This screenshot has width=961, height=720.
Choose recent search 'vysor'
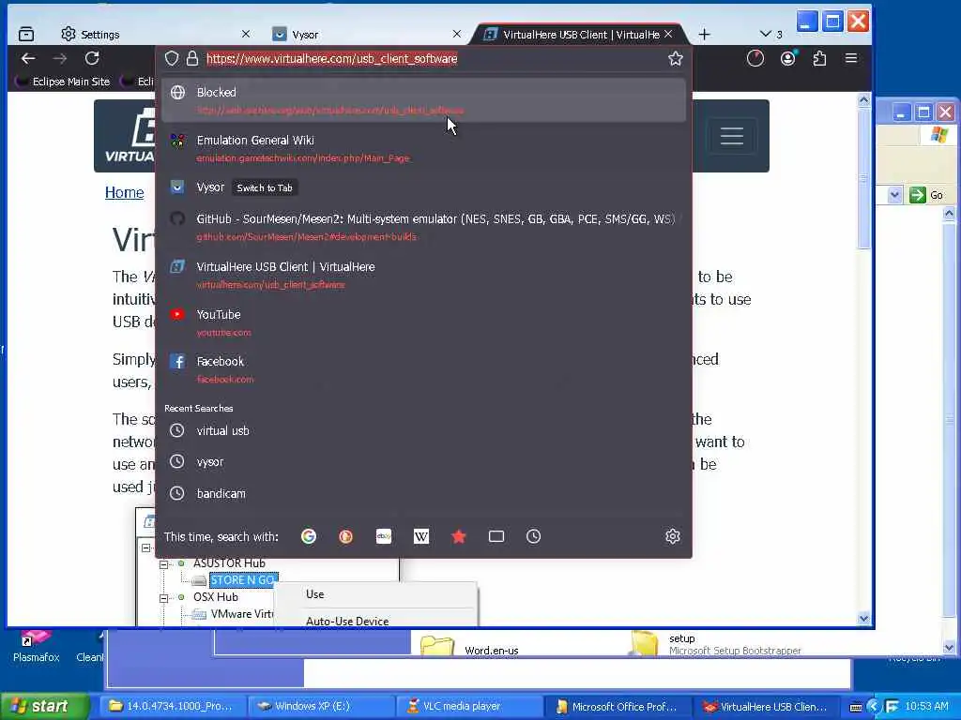(x=423, y=461)
